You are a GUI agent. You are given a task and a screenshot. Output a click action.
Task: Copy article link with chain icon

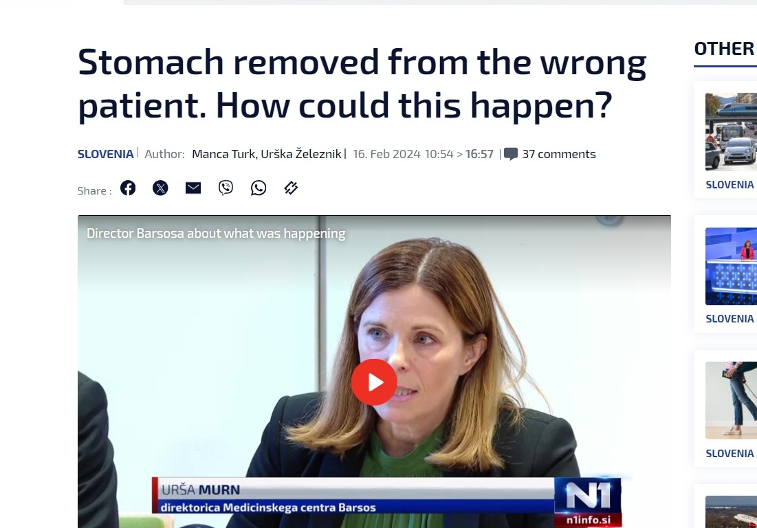[291, 188]
